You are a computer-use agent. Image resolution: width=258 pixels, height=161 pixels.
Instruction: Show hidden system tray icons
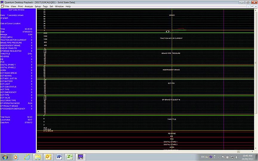[x=218, y=157]
